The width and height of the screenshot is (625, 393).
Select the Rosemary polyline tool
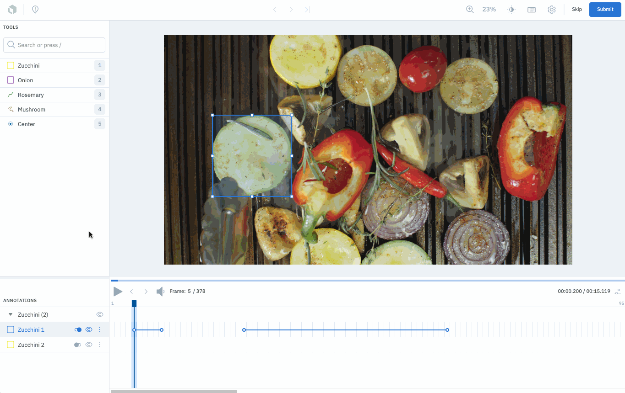pyautogui.click(x=54, y=95)
